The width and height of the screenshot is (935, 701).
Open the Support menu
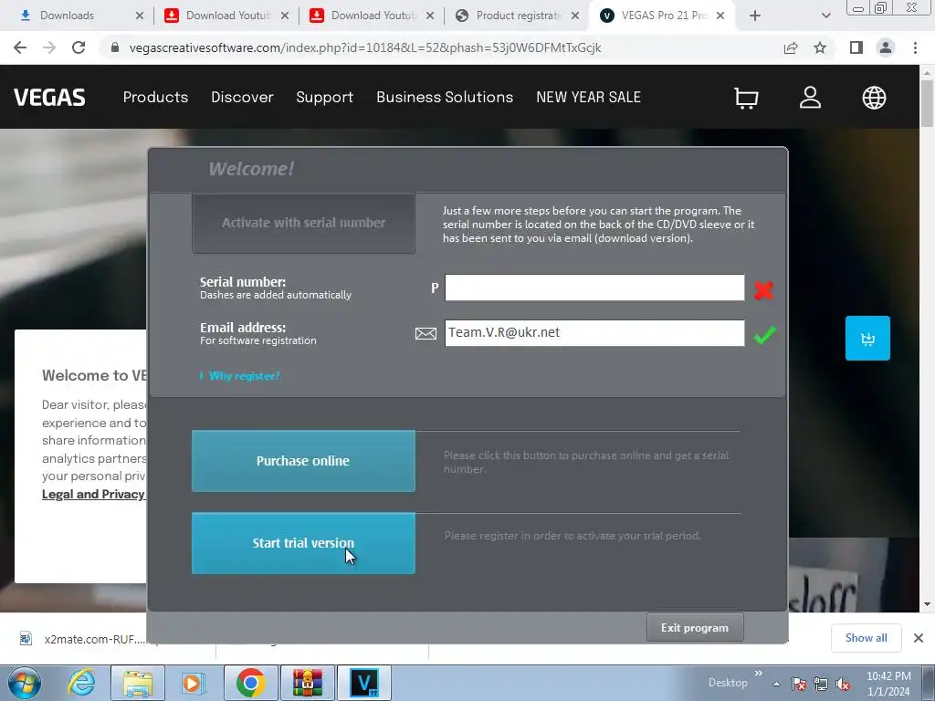[x=325, y=97]
